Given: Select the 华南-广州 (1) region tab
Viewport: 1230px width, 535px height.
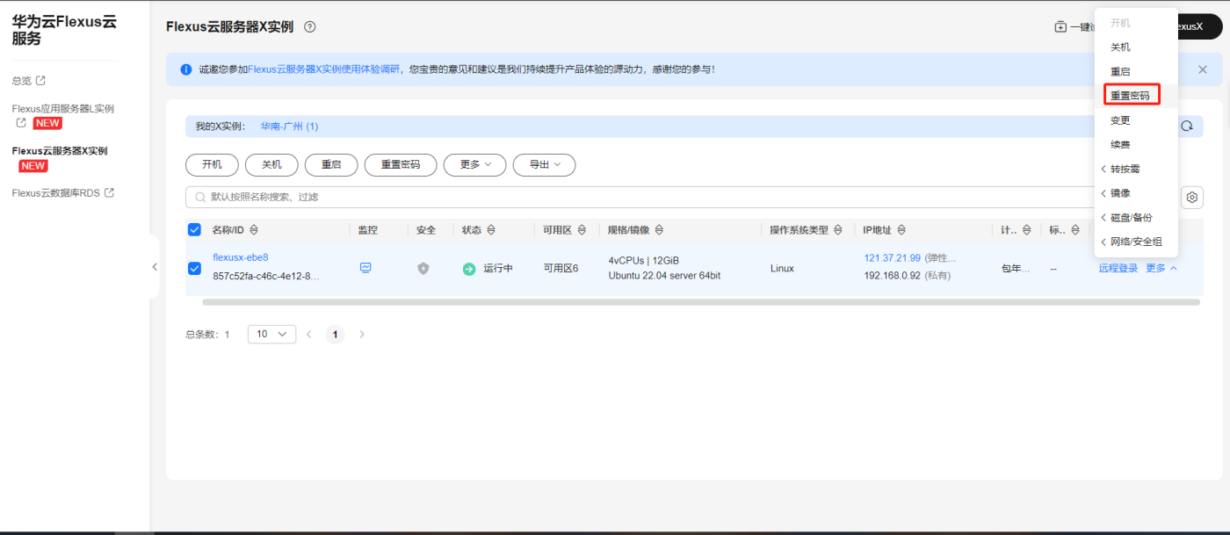Looking at the screenshot, I should [x=289, y=127].
